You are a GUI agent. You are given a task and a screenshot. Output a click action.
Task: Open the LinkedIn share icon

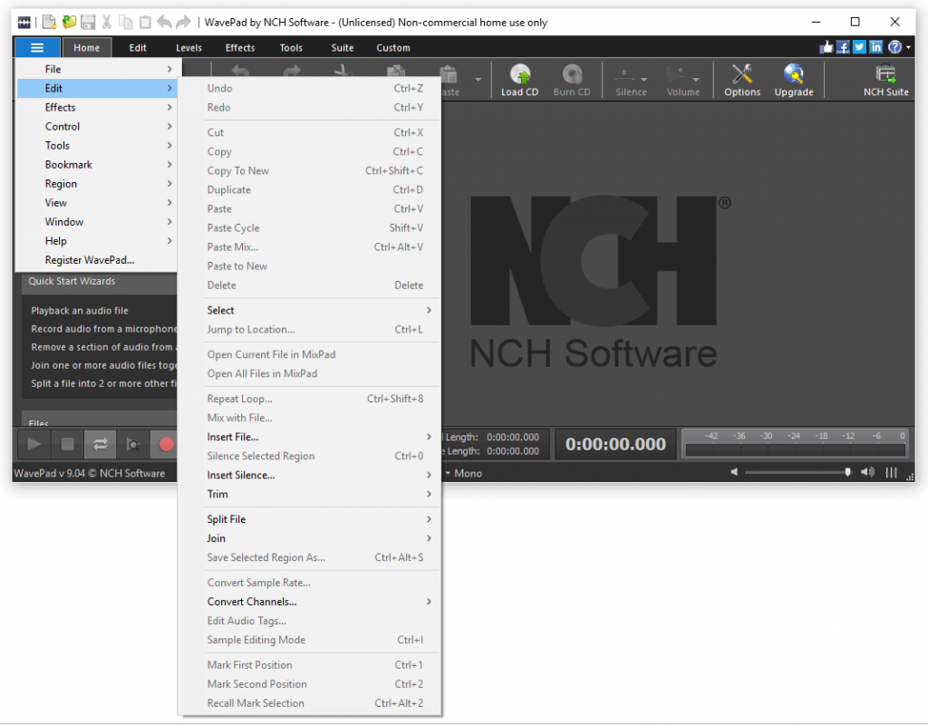pos(876,47)
